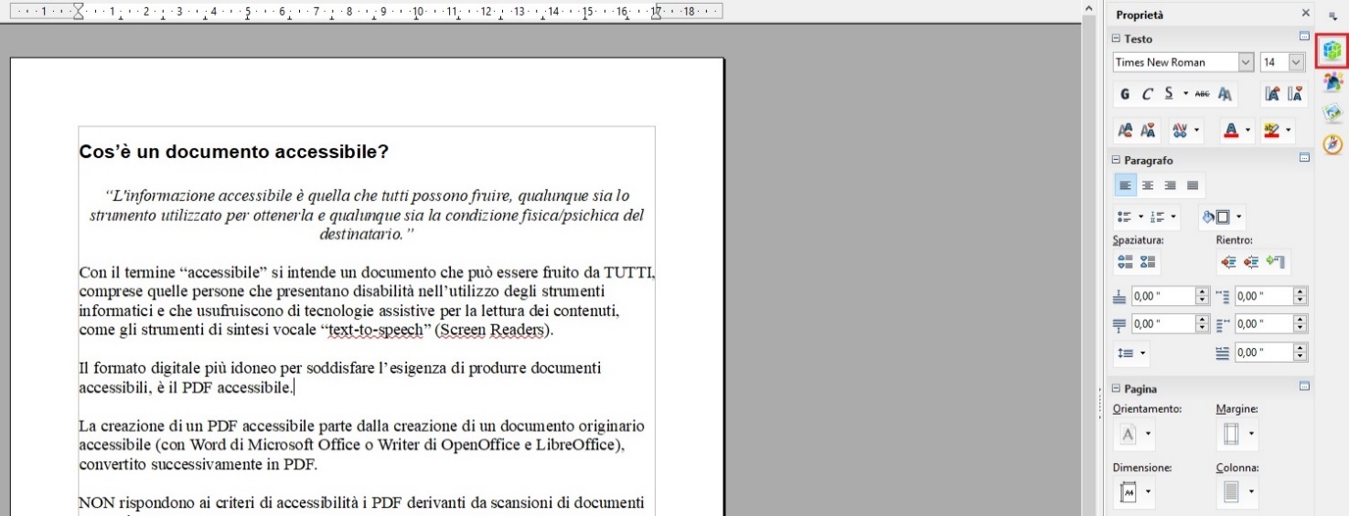
Task: Open more options for Testo panel
Action: point(1305,37)
